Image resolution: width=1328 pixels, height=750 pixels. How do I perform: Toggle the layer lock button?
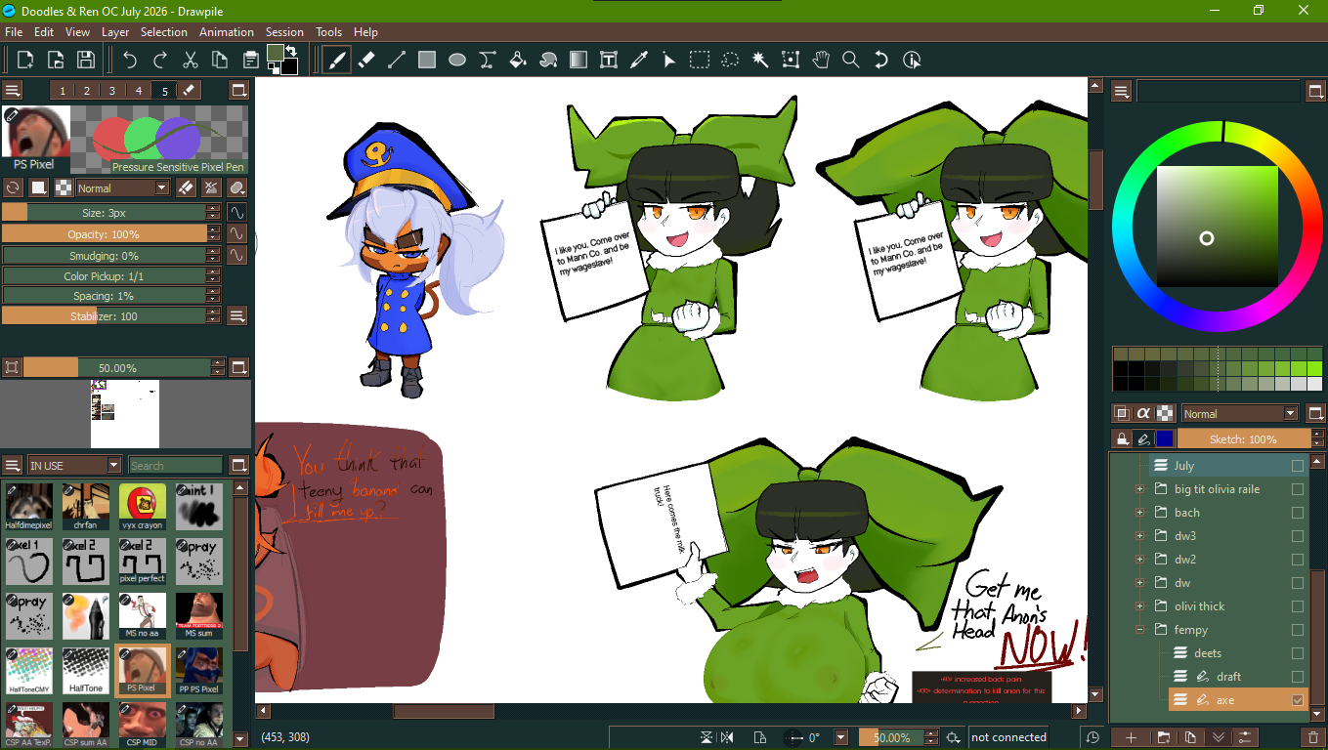click(x=1122, y=439)
